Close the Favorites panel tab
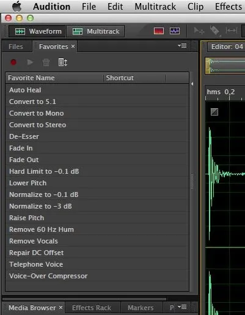Screen dimensions: 245x315 coord(73,46)
